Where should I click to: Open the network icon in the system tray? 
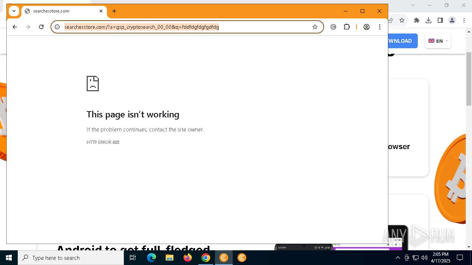tap(416, 258)
